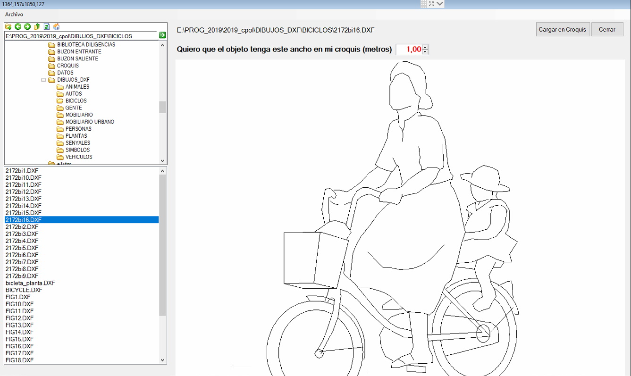
Task: Open the chevron dropdown at top center
Action: coord(440,4)
